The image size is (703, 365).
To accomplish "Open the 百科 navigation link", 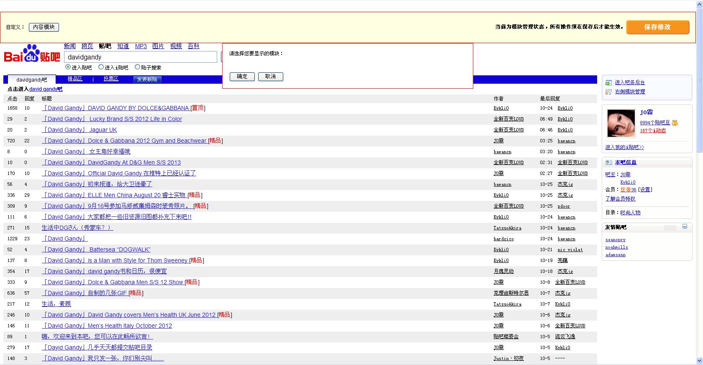I will (x=194, y=46).
